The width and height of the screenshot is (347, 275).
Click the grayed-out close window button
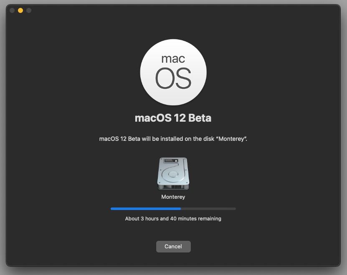coord(12,10)
